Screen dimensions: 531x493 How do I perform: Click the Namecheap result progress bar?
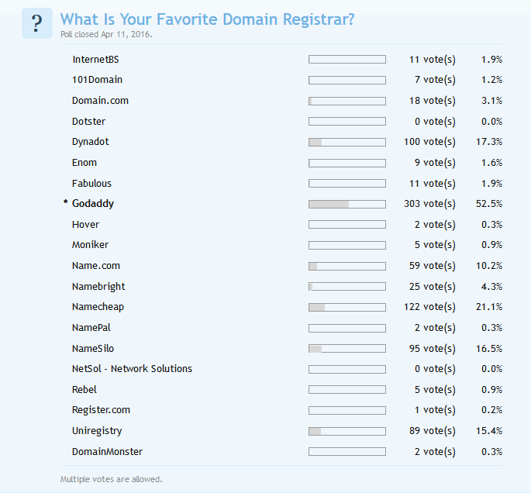(347, 307)
